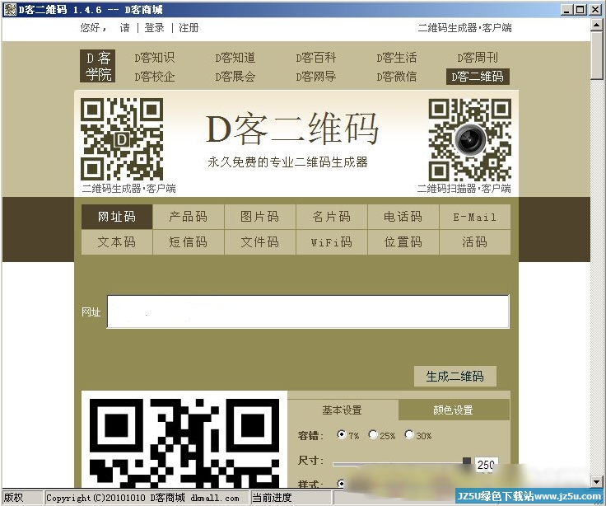Select 30% error correction radio
This screenshot has width=606, height=506.
click(409, 434)
